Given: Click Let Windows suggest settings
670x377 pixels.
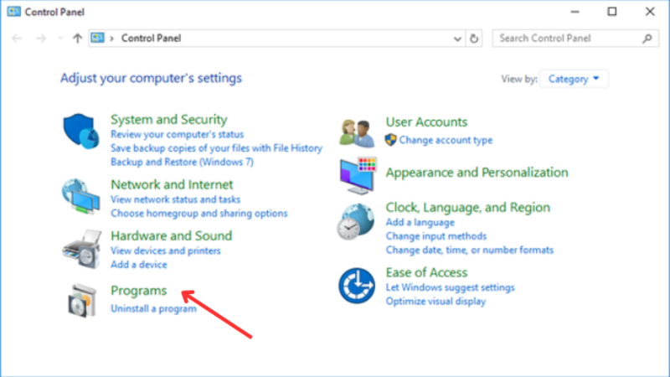Looking at the screenshot, I should click(x=451, y=287).
